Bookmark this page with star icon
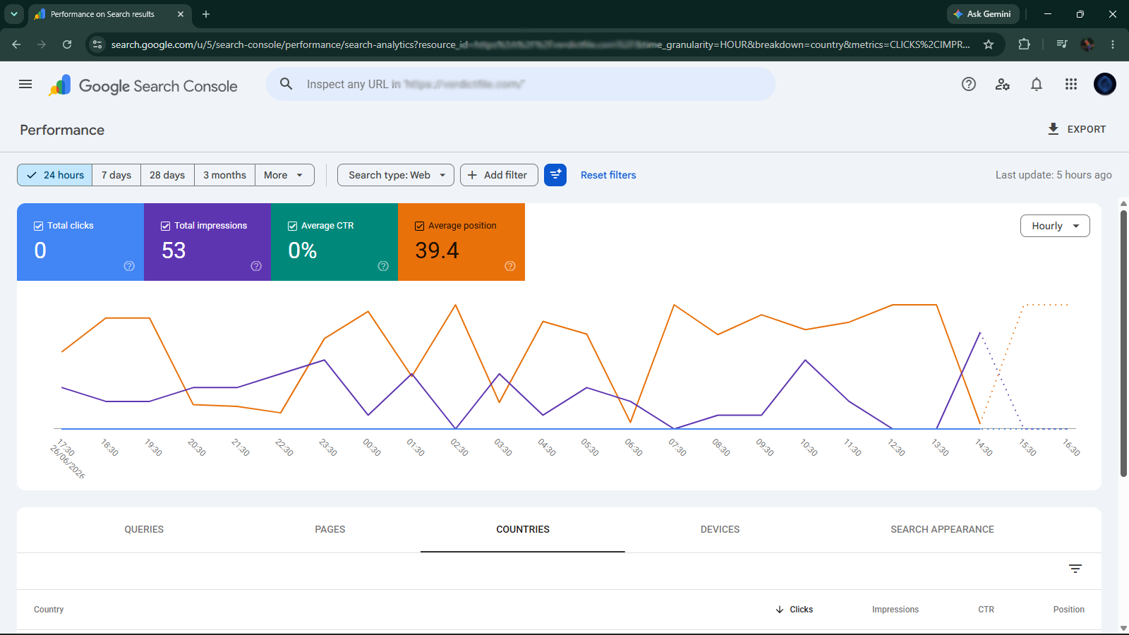The height and width of the screenshot is (635, 1129). pyautogui.click(x=989, y=44)
